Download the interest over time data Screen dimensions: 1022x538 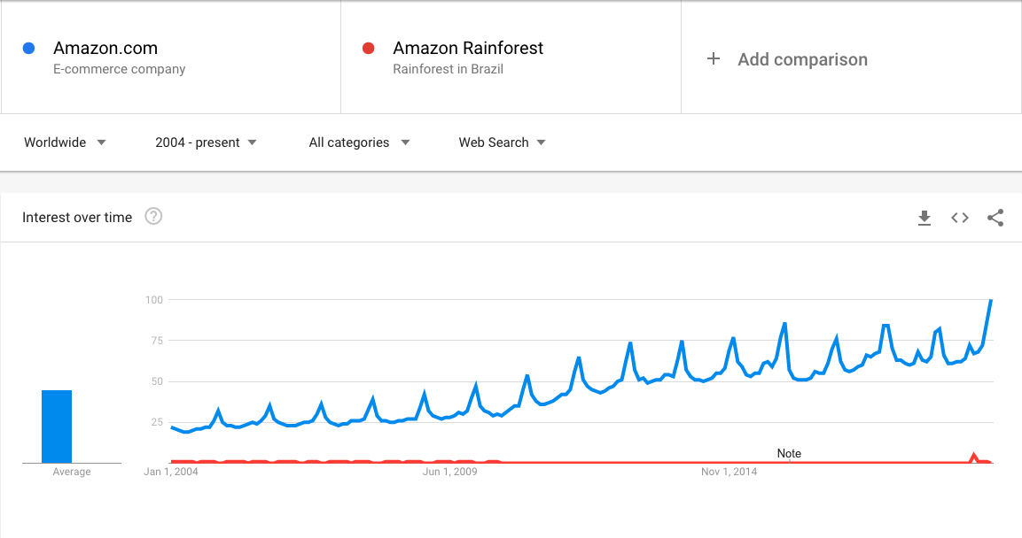tap(924, 218)
